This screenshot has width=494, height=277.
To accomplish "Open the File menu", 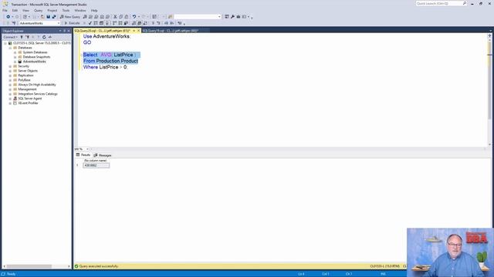I will click(5, 10).
